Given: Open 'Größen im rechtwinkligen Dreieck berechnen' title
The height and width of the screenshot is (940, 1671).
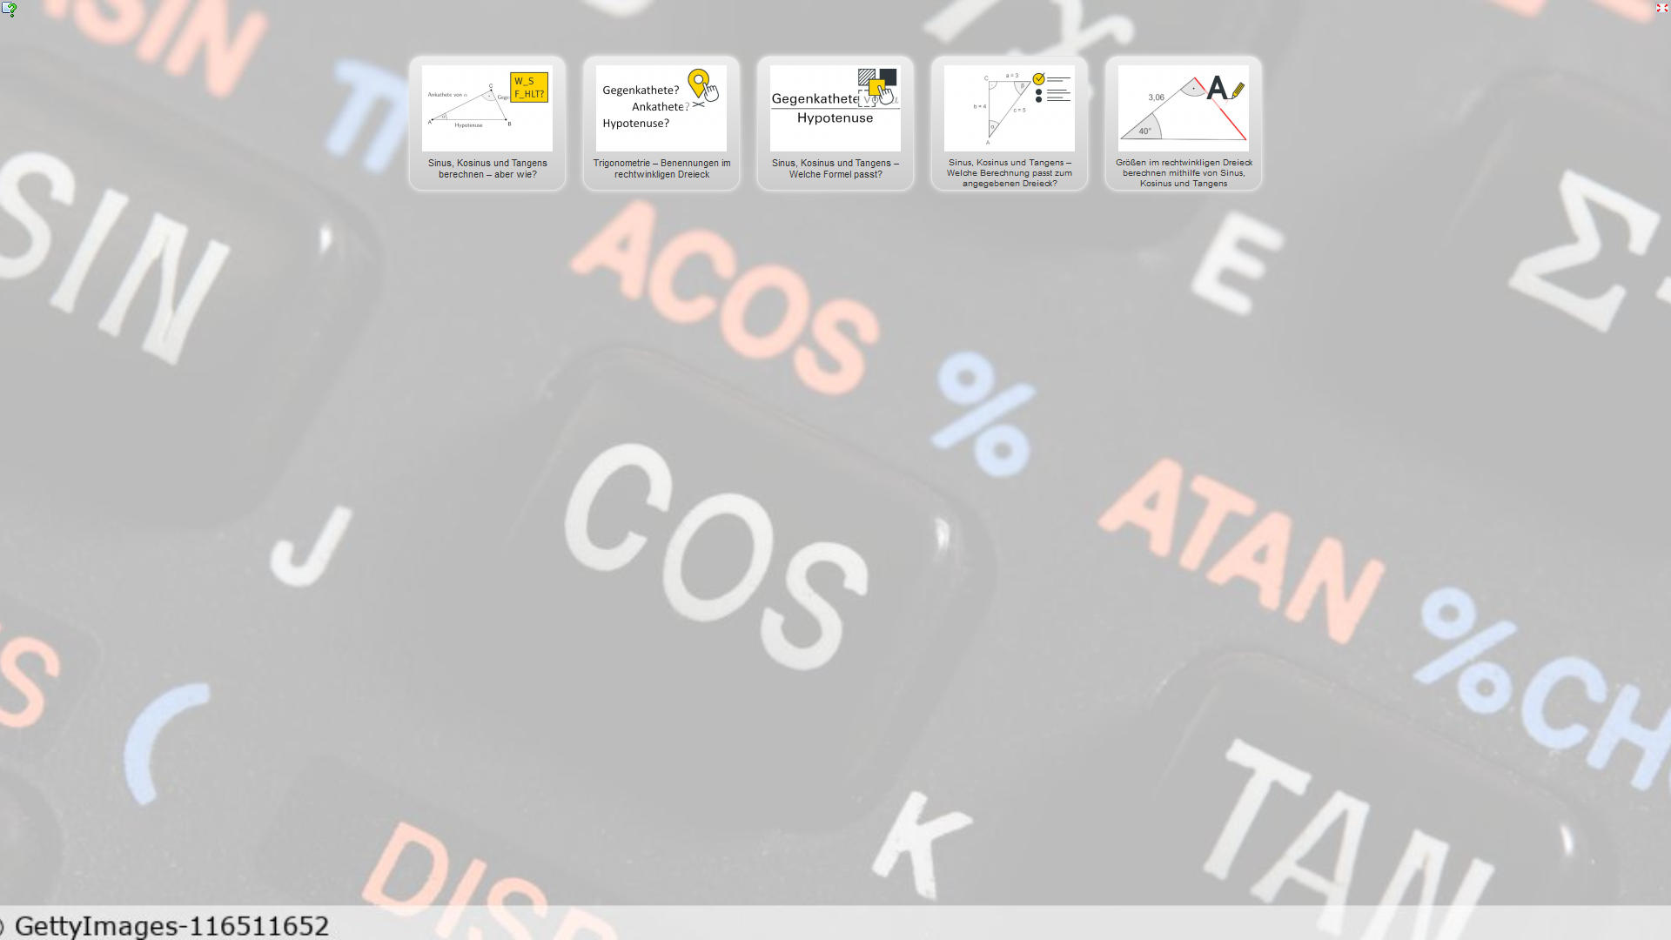Looking at the screenshot, I should [1184, 173].
